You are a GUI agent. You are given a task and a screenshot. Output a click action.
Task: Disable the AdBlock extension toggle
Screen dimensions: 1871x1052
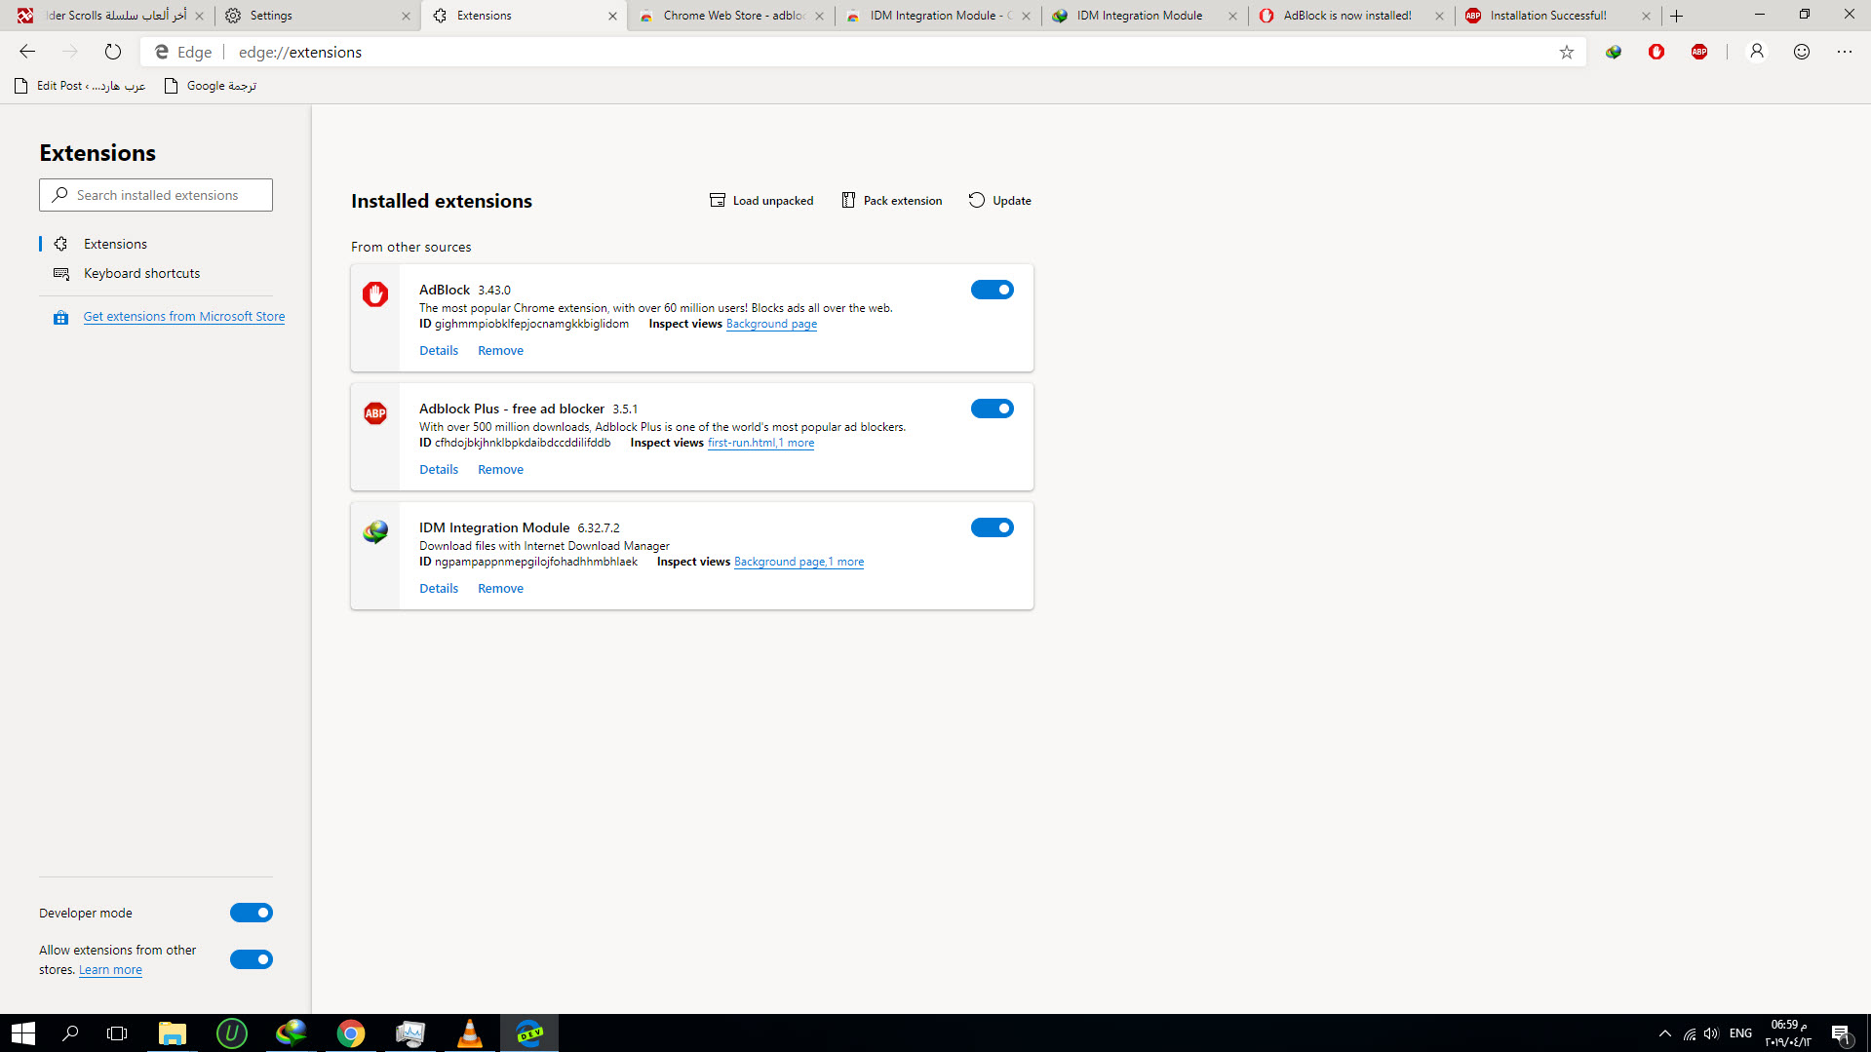(x=992, y=290)
